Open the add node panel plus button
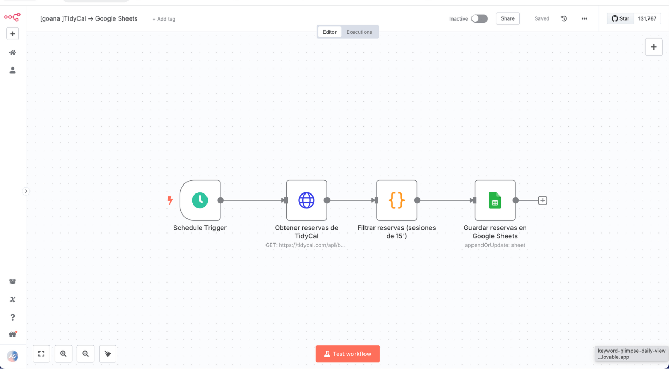 (654, 47)
